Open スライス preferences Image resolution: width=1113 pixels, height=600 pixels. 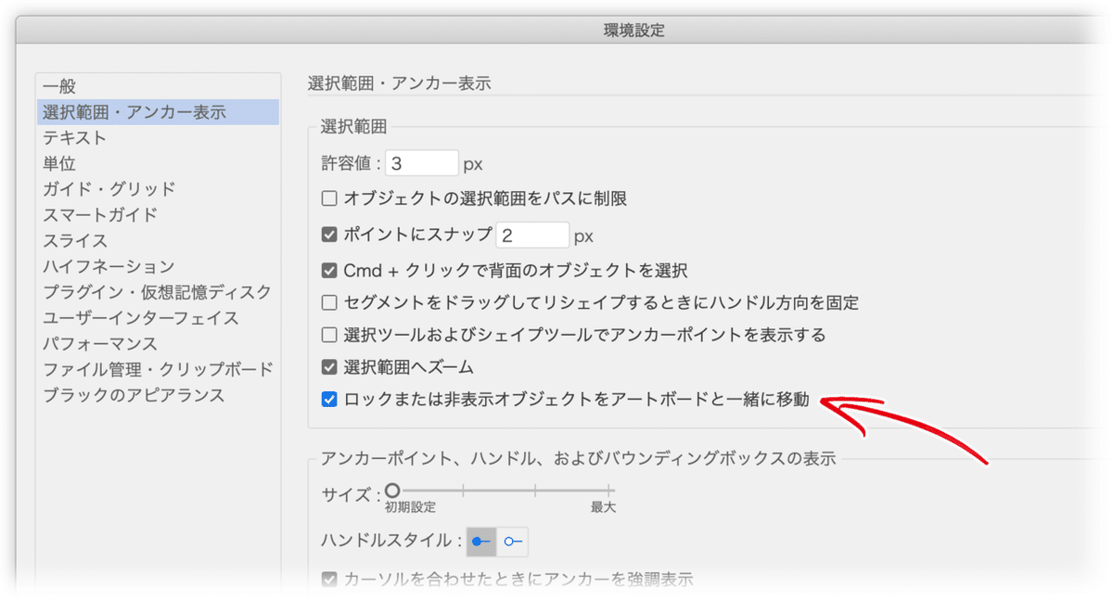point(74,241)
